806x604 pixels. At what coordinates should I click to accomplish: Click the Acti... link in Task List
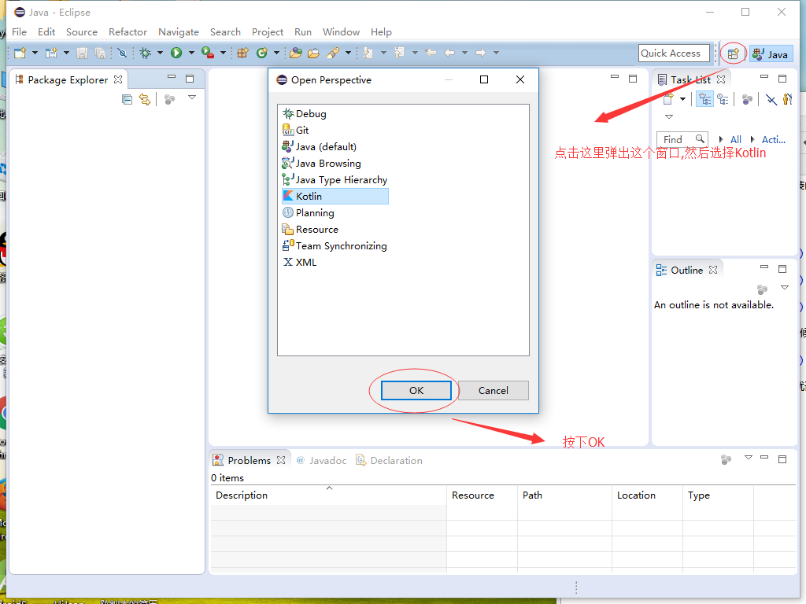[x=773, y=139]
